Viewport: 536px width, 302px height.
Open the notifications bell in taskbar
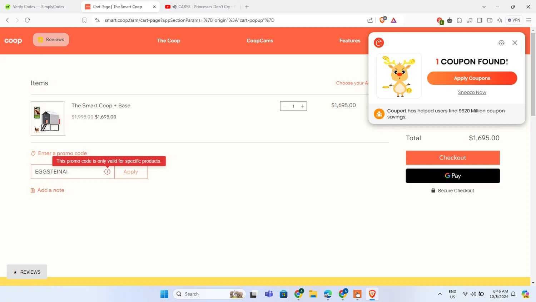513,294
